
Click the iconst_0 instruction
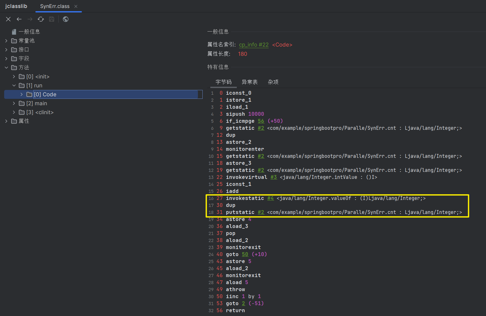click(238, 93)
